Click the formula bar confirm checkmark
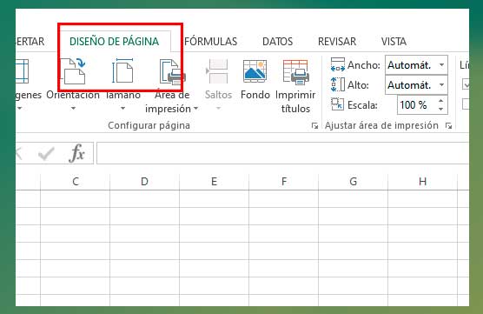Screen dimensions: 483x314 [x=46, y=153]
